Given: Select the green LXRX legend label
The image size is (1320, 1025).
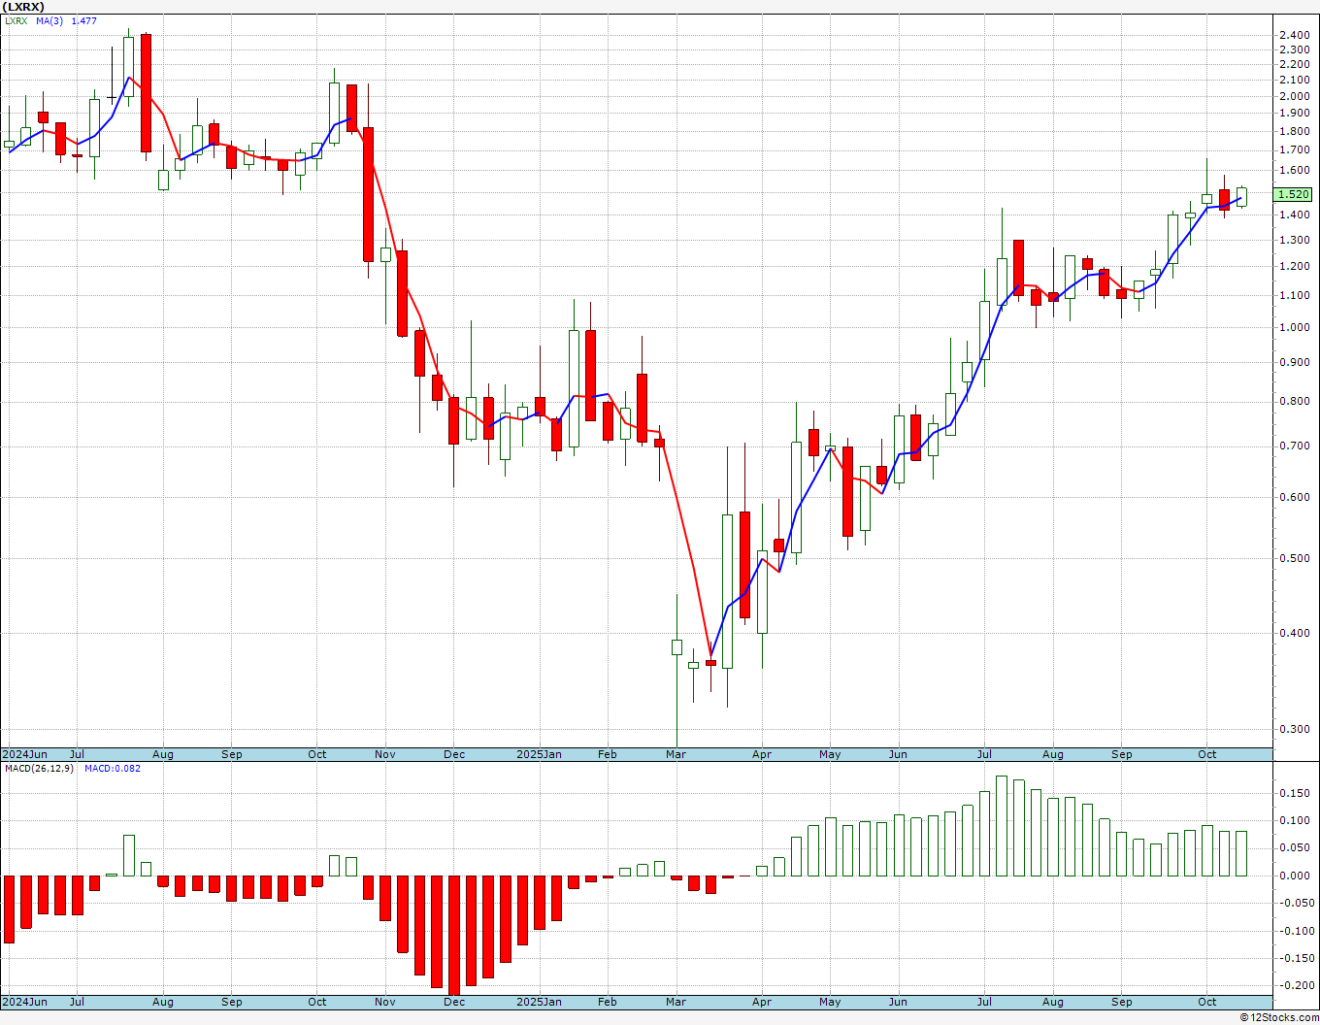Looking at the screenshot, I should (16, 20).
